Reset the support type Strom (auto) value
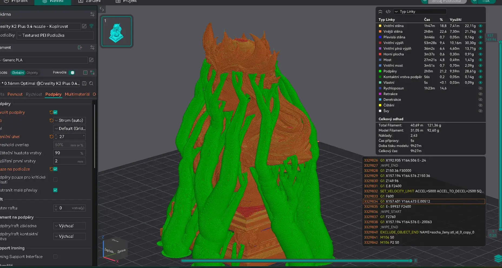 (x=51, y=120)
